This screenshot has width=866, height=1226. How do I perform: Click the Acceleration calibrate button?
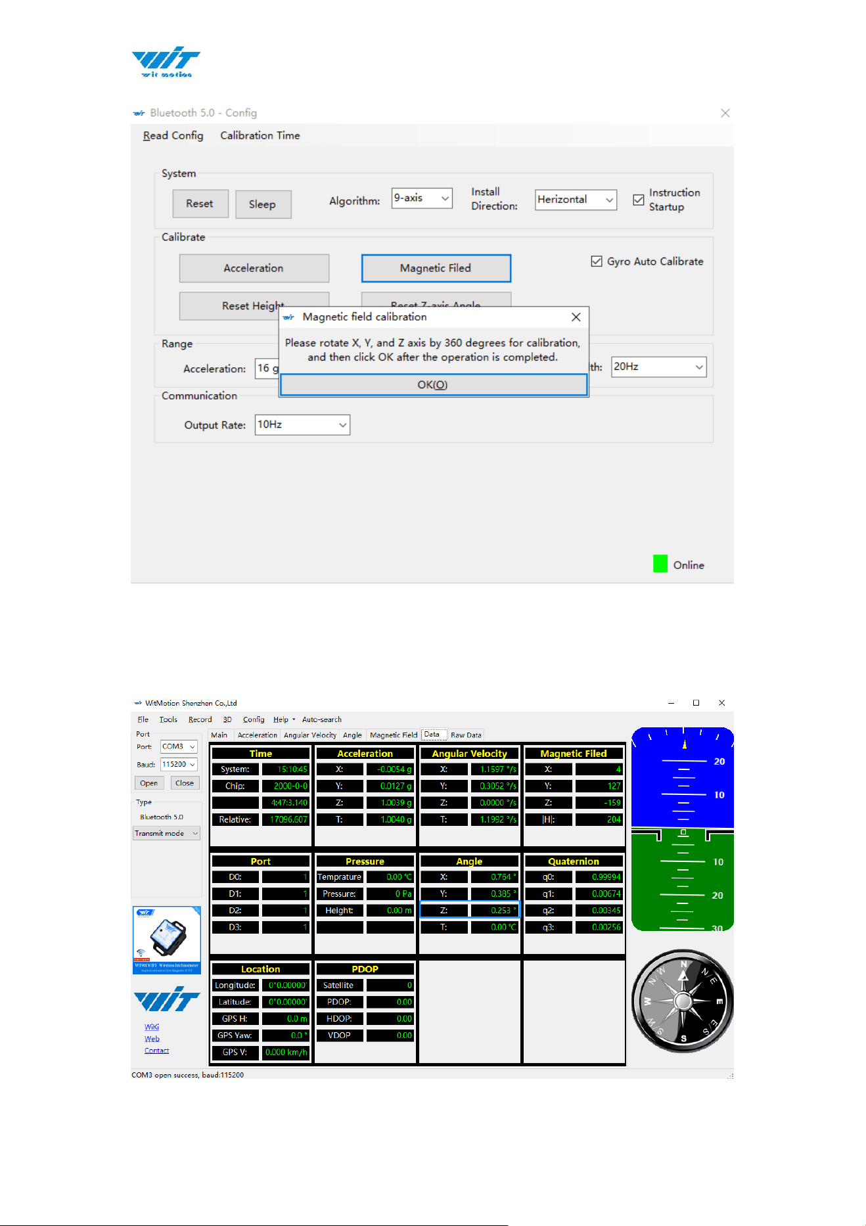tap(254, 268)
